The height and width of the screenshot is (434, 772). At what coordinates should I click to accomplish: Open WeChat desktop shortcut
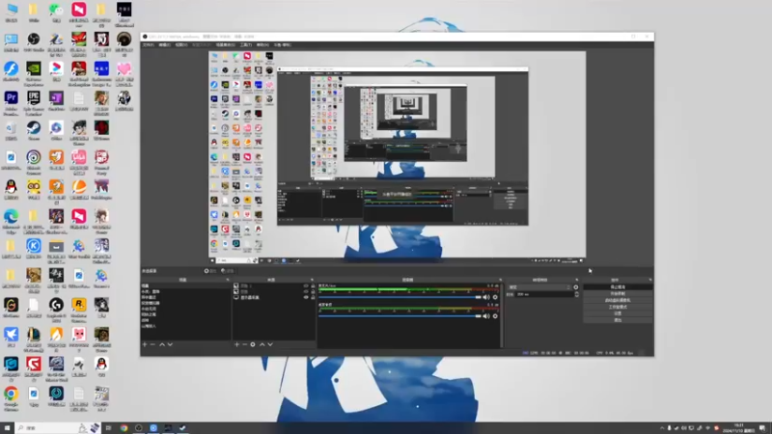click(56, 13)
